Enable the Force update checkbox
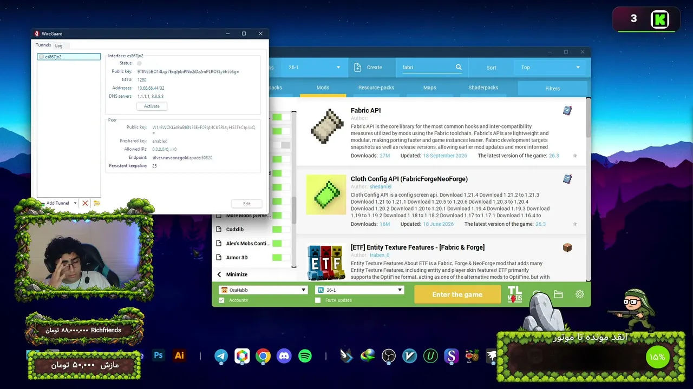The height and width of the screenshot is (389, 693). [x=318, y=300]
